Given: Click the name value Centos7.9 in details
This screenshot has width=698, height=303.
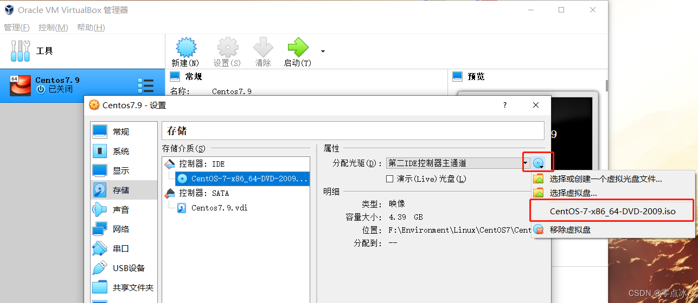Looking at the screenshot, I should point(232,91).
